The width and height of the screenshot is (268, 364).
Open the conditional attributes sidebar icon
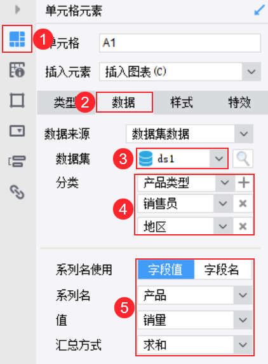pos(17,162)
